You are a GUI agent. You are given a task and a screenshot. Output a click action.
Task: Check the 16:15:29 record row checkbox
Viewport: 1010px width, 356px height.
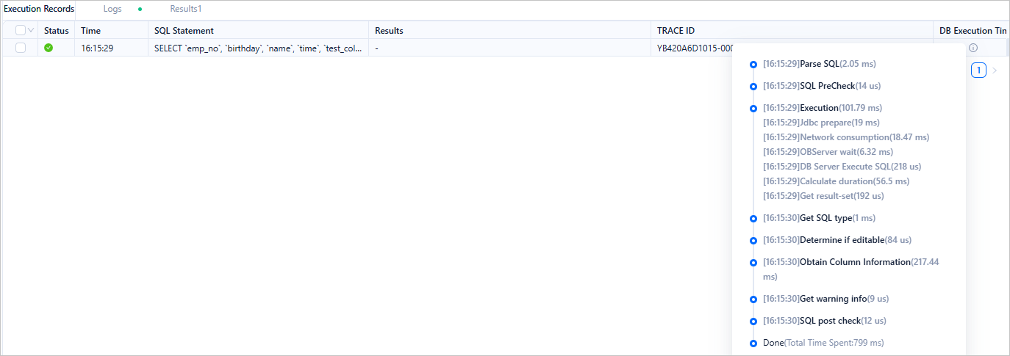20,48
